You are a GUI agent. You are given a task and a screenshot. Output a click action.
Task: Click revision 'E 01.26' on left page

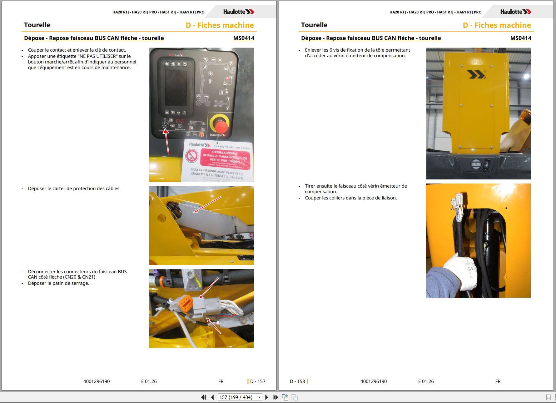pos(149,381)
